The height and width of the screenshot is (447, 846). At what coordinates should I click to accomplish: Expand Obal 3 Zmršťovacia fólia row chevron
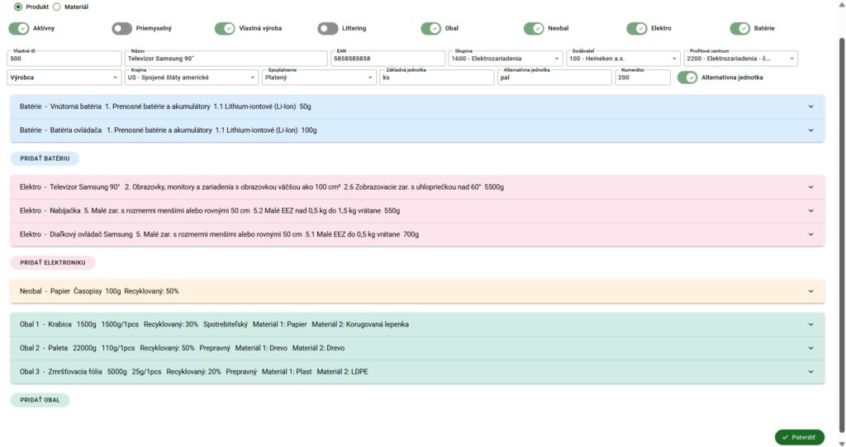pyautogui.click(x=810, y=371)
